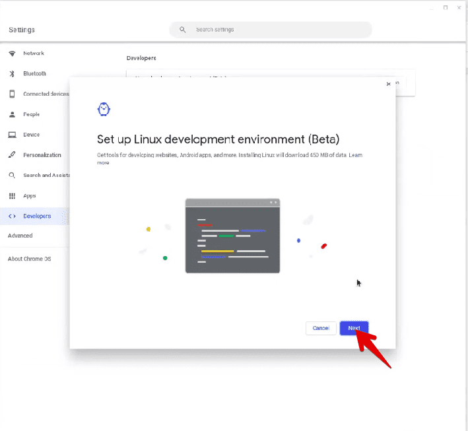Close the Linux setup dialog with X
Screen dimensions: 468x431
point(388,84)
